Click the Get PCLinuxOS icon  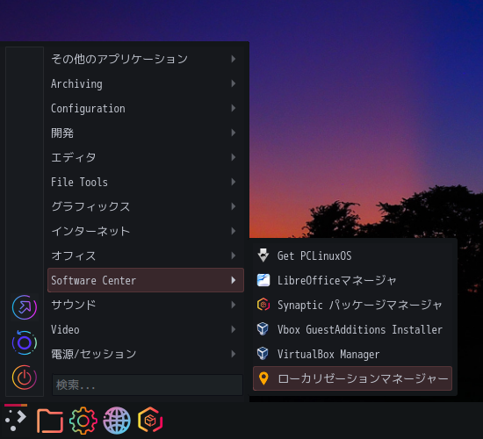[263, 255]
